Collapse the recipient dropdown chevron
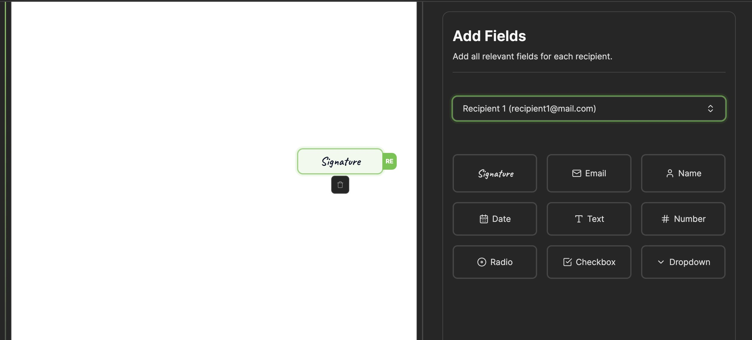Image resolution: width=752 pixels, height=340 pixels. click(711, 108)
